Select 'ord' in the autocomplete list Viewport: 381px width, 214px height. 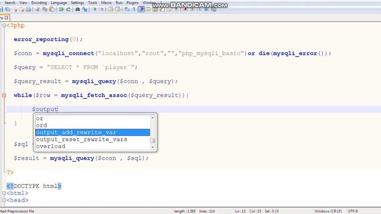click(93, 125)
